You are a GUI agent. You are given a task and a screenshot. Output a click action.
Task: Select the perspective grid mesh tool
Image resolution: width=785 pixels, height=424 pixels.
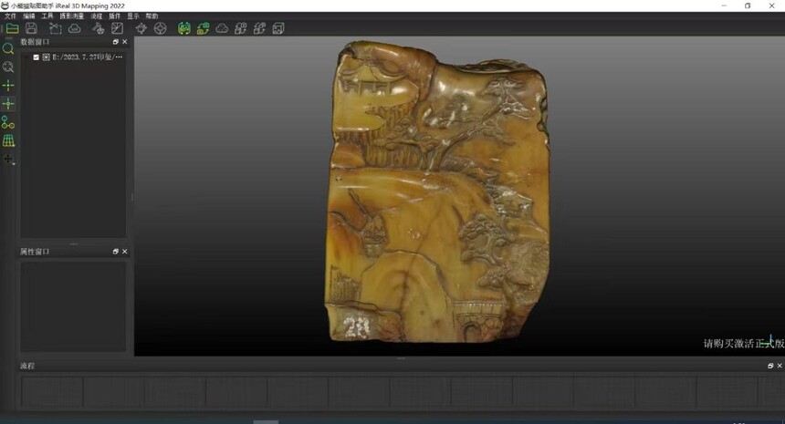tap(8, 141)
